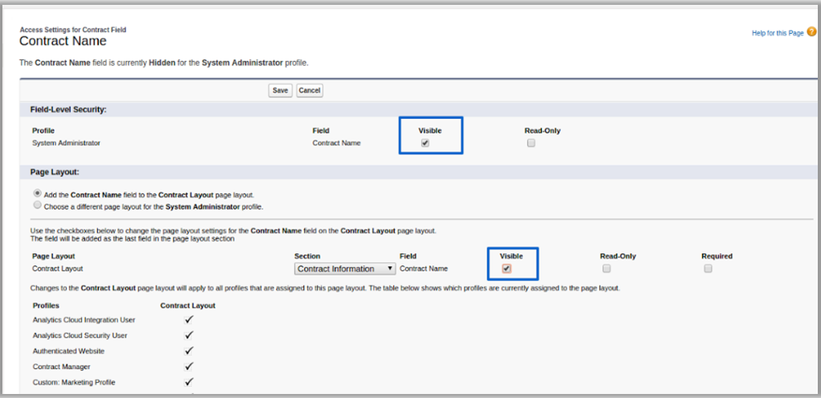
Task: Click checkmark for Custom: Marketing Profile
Action: (189, 382)
